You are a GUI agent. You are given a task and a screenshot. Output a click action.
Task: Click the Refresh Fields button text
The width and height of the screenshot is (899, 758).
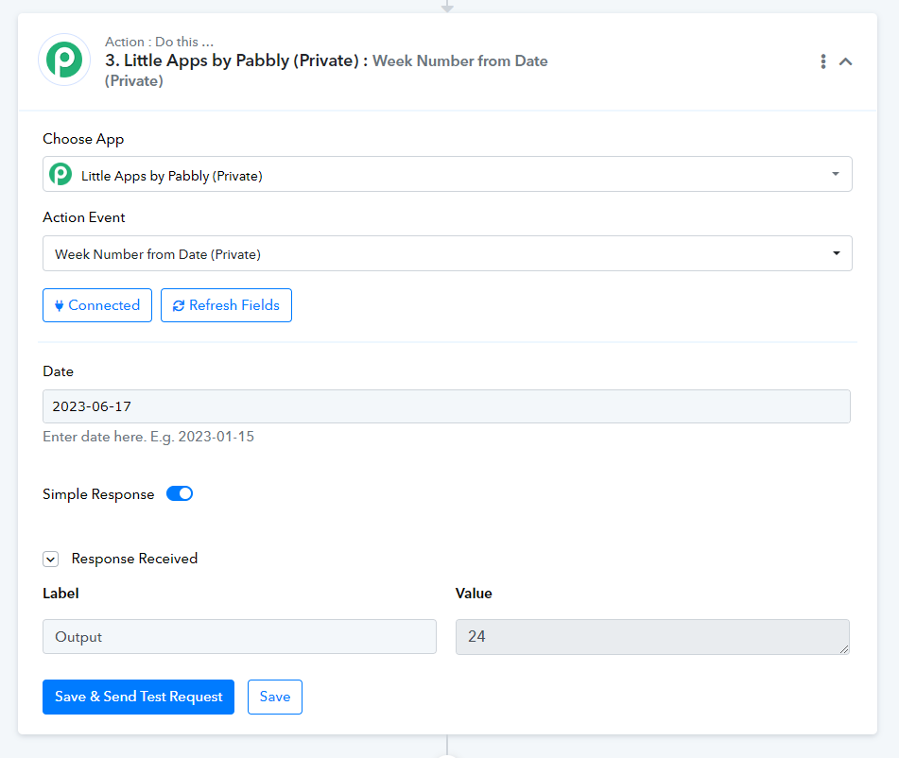coord(234,305)
